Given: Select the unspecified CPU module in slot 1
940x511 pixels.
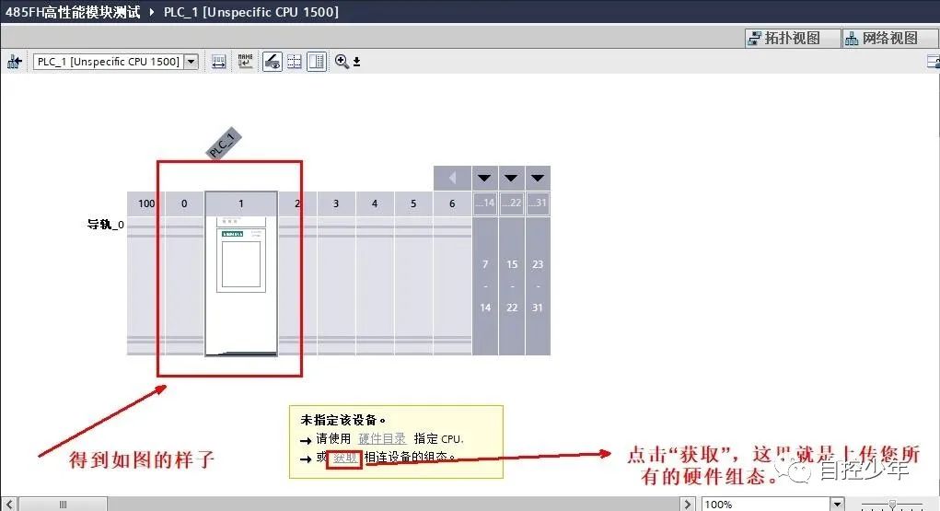Looking at the screenshot, I should pos(241,285).
